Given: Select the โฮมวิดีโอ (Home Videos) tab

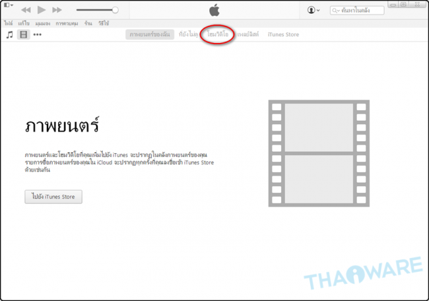Looking at the screenshot, I should click(x=218, y=34).
